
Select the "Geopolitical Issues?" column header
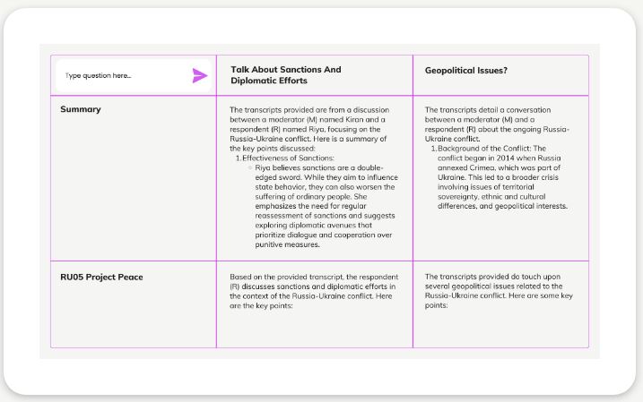pos(467,69)
